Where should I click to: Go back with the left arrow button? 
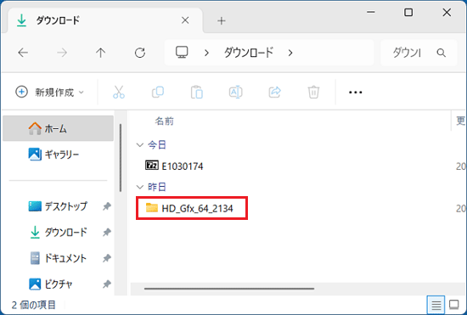click(23, 53)
